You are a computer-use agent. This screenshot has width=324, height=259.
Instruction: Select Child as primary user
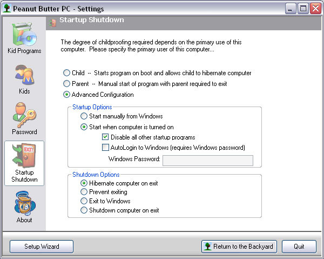pos(66,73)
